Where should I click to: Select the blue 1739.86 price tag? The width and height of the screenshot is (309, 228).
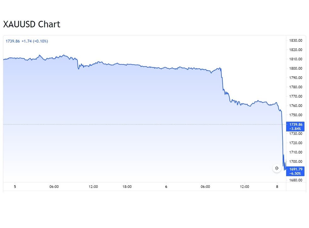pyautogui.click(x=295, y=126)
